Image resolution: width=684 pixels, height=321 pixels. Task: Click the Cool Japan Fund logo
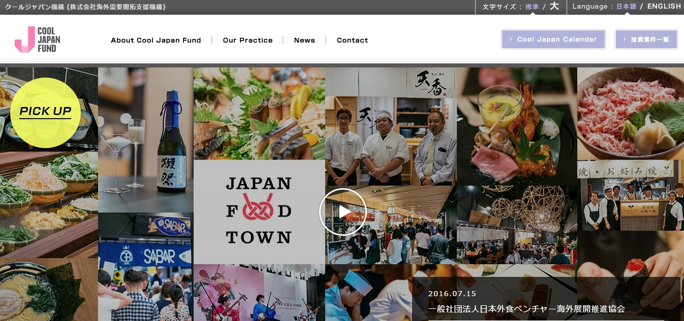pos(38,40)
